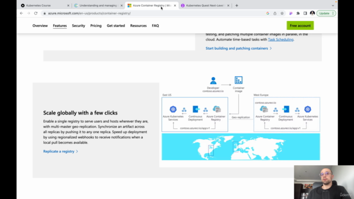Screen dimensions: 354x199
Task: Reload the current page
Action: [35, 13]
